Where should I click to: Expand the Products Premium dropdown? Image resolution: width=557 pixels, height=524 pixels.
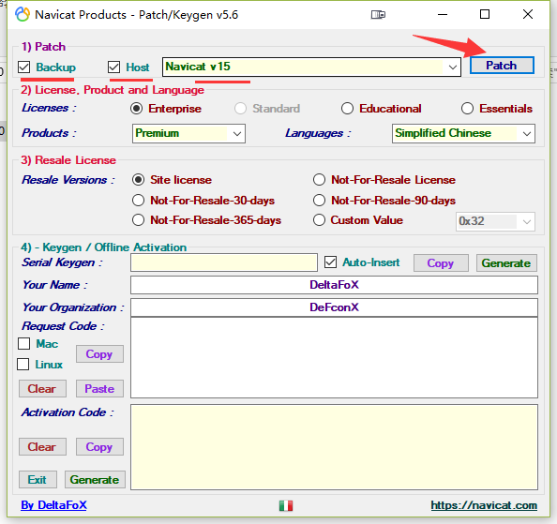pyautogui.click(x=188, y=133)
